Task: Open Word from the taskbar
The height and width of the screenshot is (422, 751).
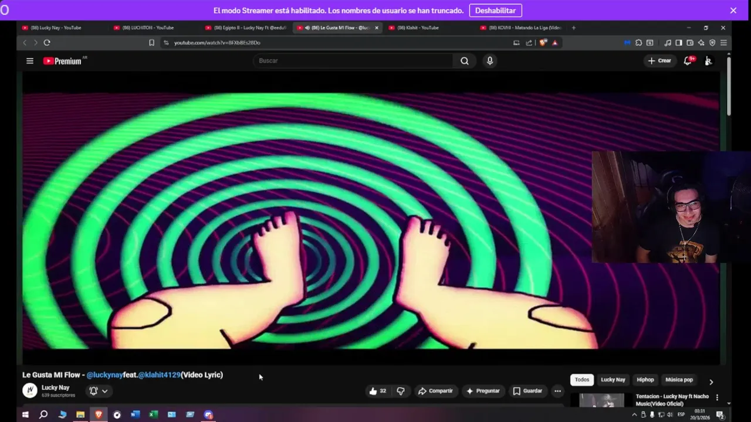Action: tap(136, 414)
